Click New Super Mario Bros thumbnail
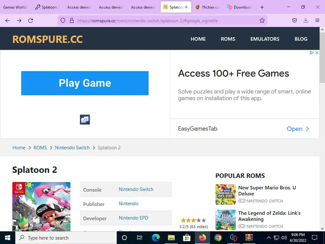Viewport: 325px width, 244px height. (226, 194)
